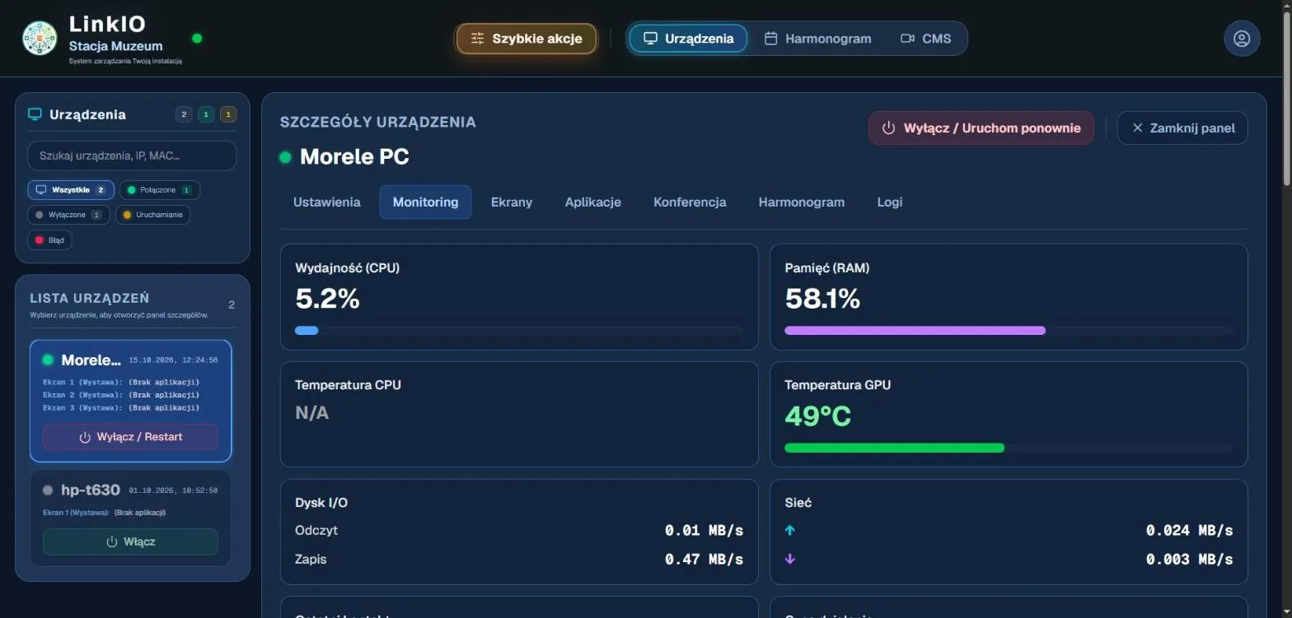This screenshot has width=1292, height=618.
Task: Click the device search field
Action: tap(132, 156)
